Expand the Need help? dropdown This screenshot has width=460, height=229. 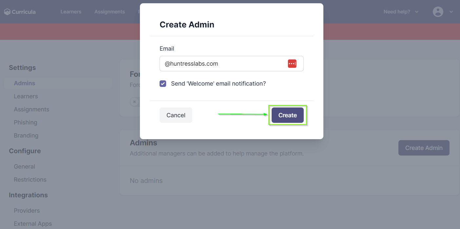tap(401, 12)
